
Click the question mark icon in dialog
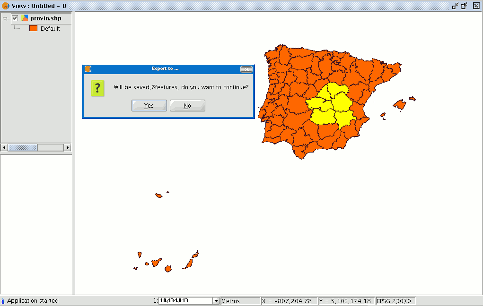[97, 88]
